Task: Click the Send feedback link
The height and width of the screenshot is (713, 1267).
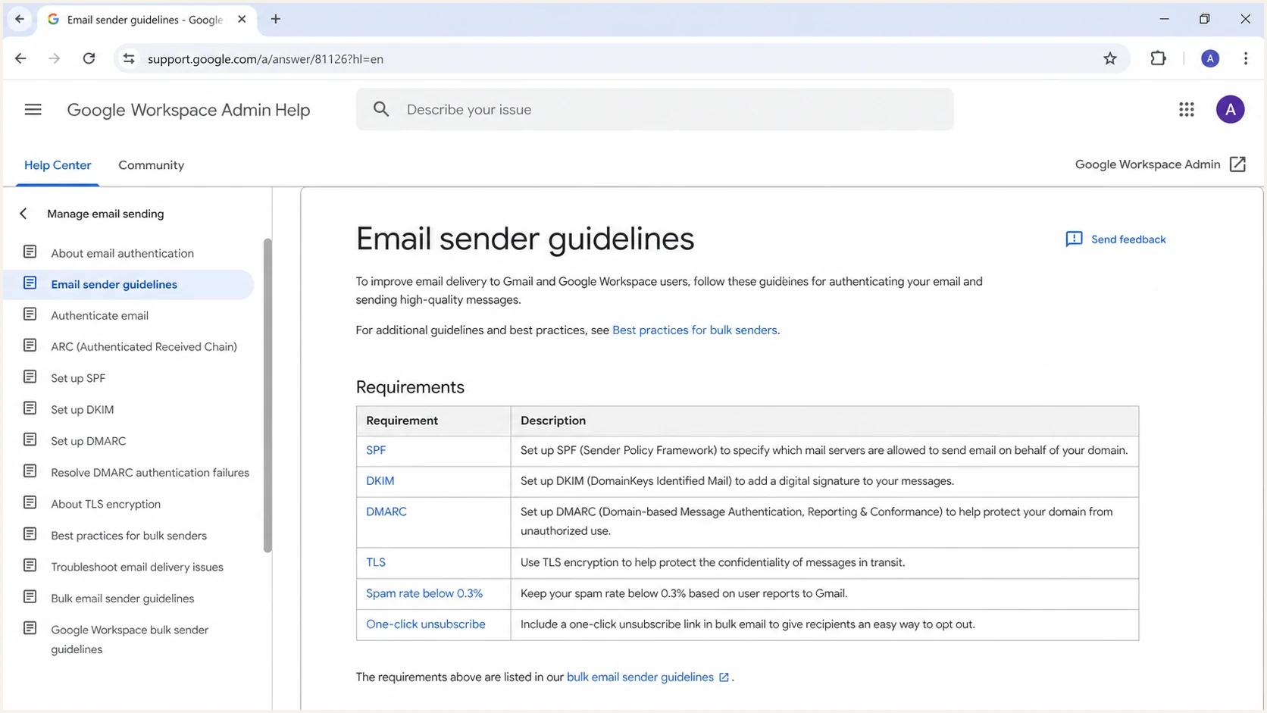Action: [x=1128, y=239]
